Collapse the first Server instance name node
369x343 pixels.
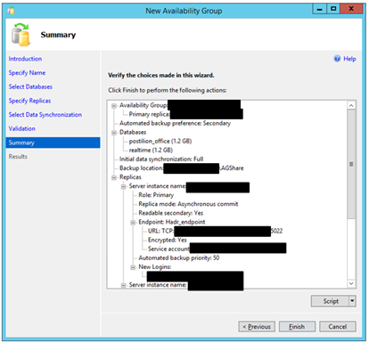124,186
